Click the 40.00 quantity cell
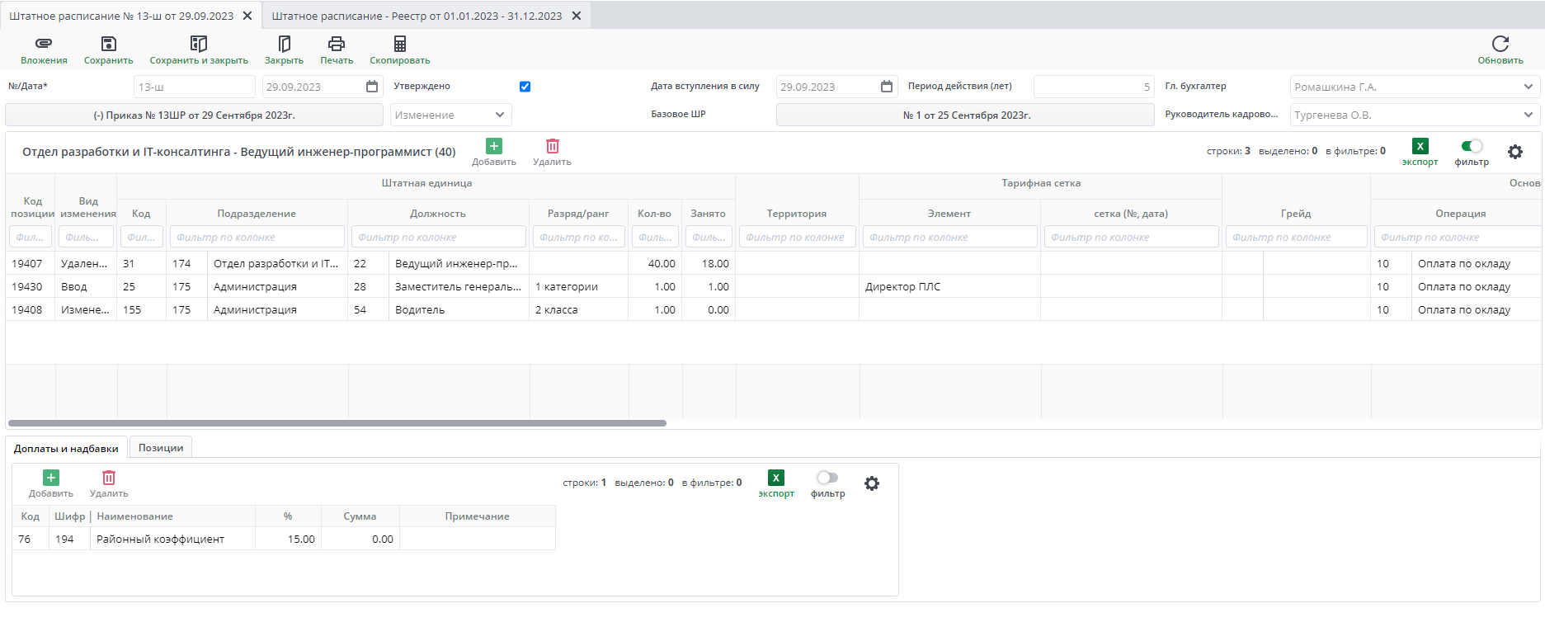 [x=655, y=264]
